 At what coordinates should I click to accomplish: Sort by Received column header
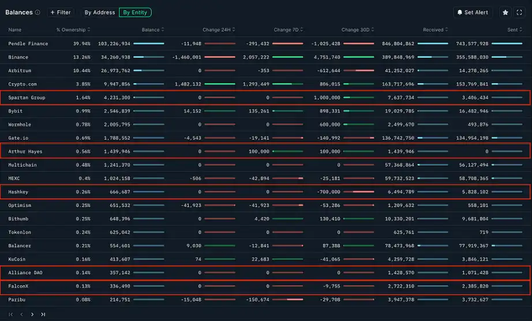point(435,29)
